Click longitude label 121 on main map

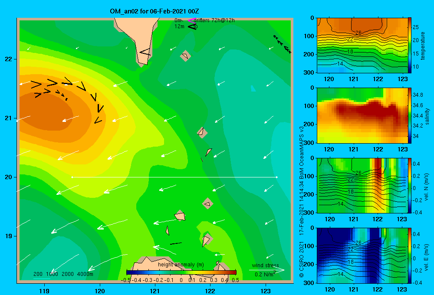[x=155, y=291]
